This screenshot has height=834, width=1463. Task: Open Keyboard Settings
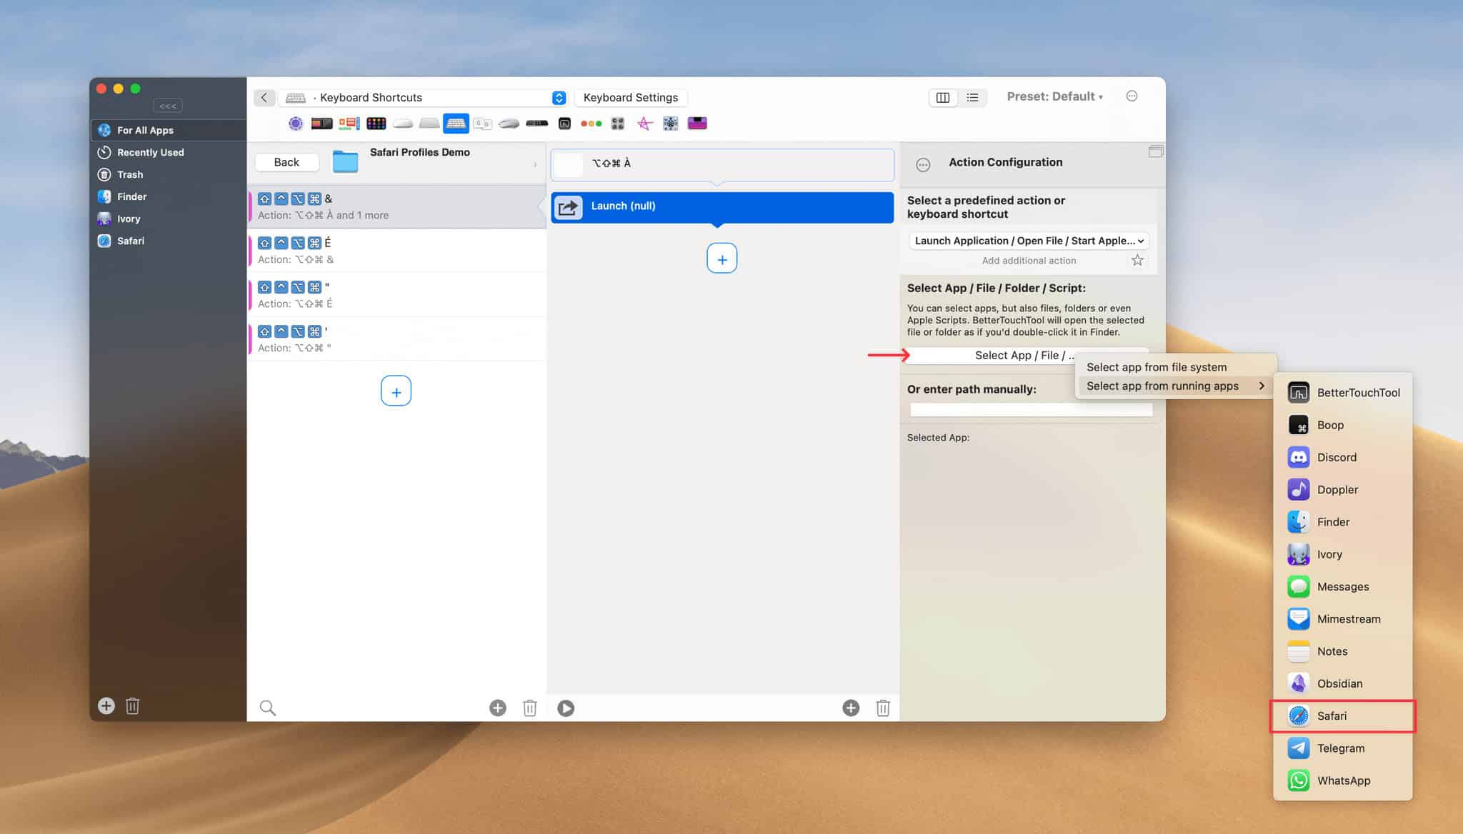point(631,98)
